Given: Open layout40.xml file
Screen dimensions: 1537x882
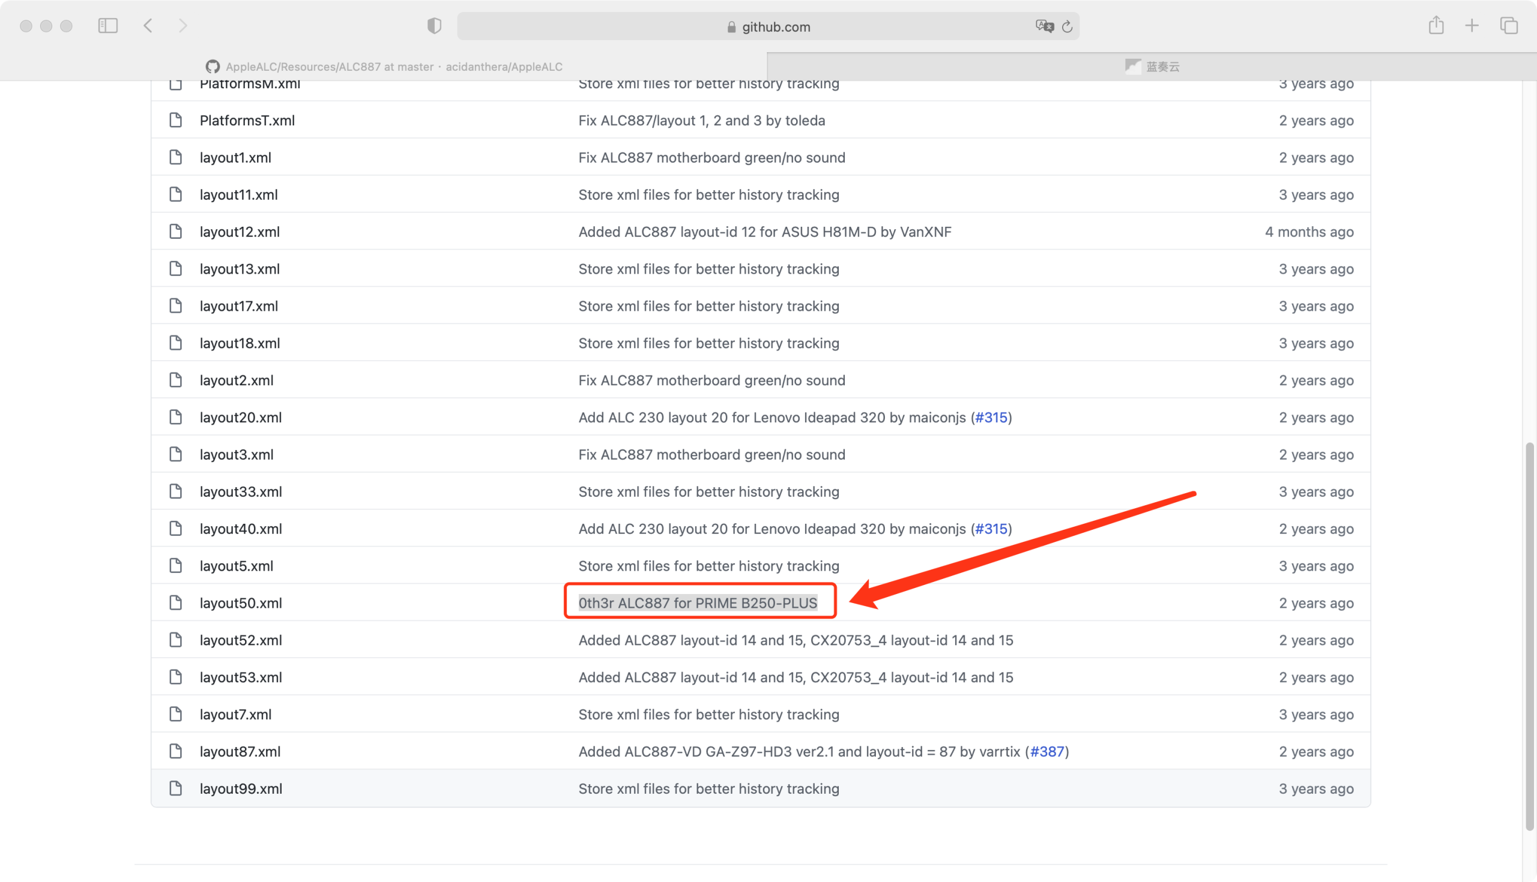Looking at the screenshot, I should 241,529.
